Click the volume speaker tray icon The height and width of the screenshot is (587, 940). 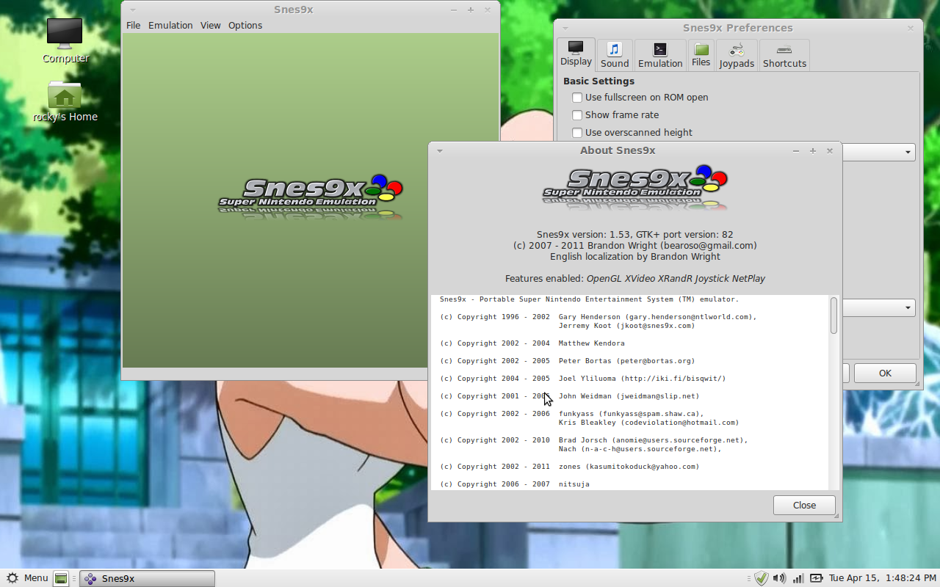[779, 578]
